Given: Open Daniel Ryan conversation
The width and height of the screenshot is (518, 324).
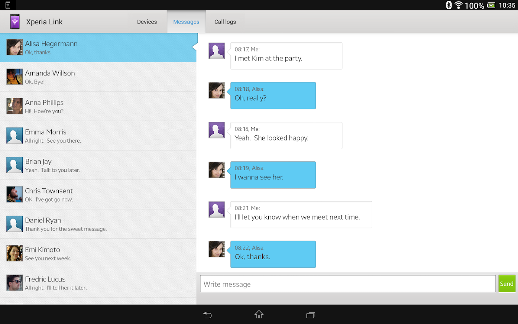Looking at the screenshot, I should (98, 224).
